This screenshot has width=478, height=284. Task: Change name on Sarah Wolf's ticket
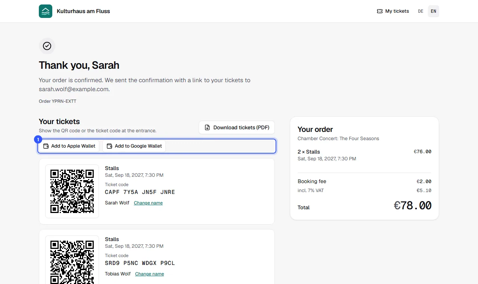pyautogui.click(x=148, y=203)
